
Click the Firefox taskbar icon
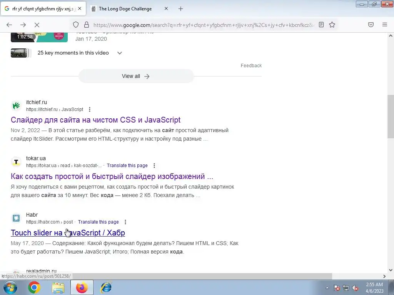pos(82,287)
